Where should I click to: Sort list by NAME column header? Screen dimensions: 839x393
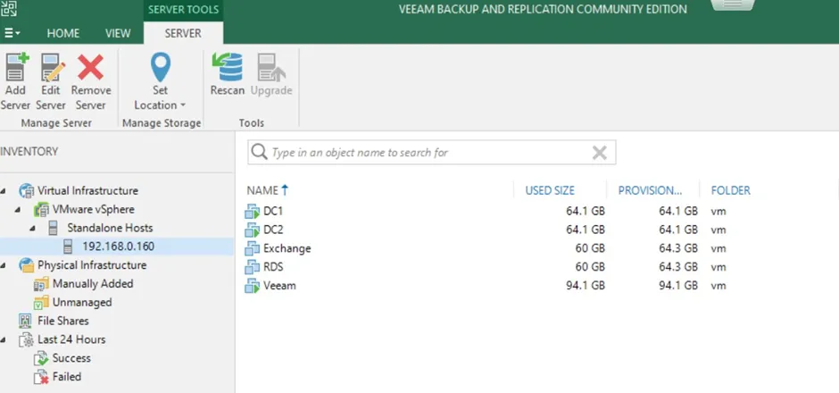click(x=262, y=190)
